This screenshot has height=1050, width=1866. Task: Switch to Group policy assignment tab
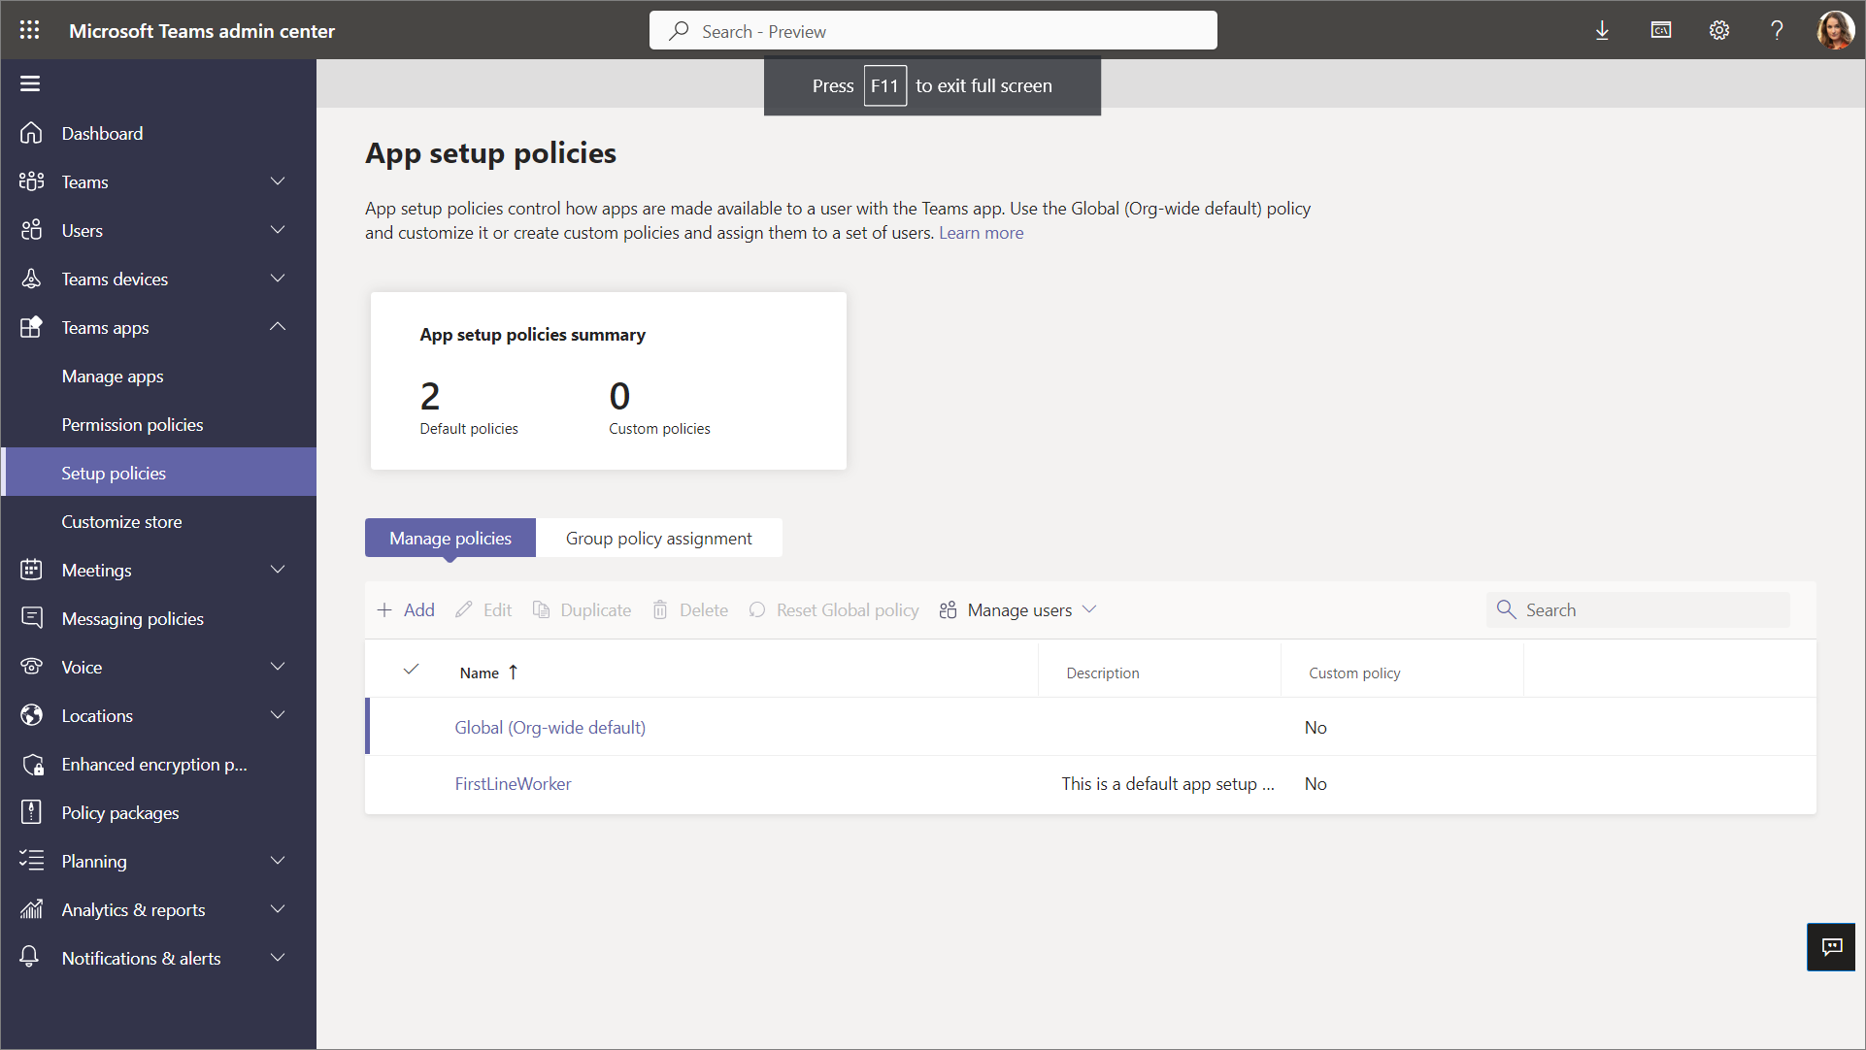click(658, 539)
